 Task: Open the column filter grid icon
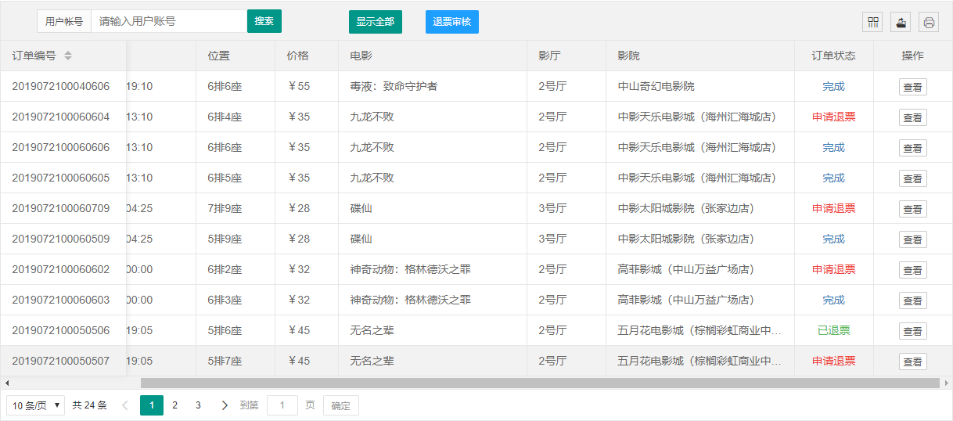click(872, 22)
